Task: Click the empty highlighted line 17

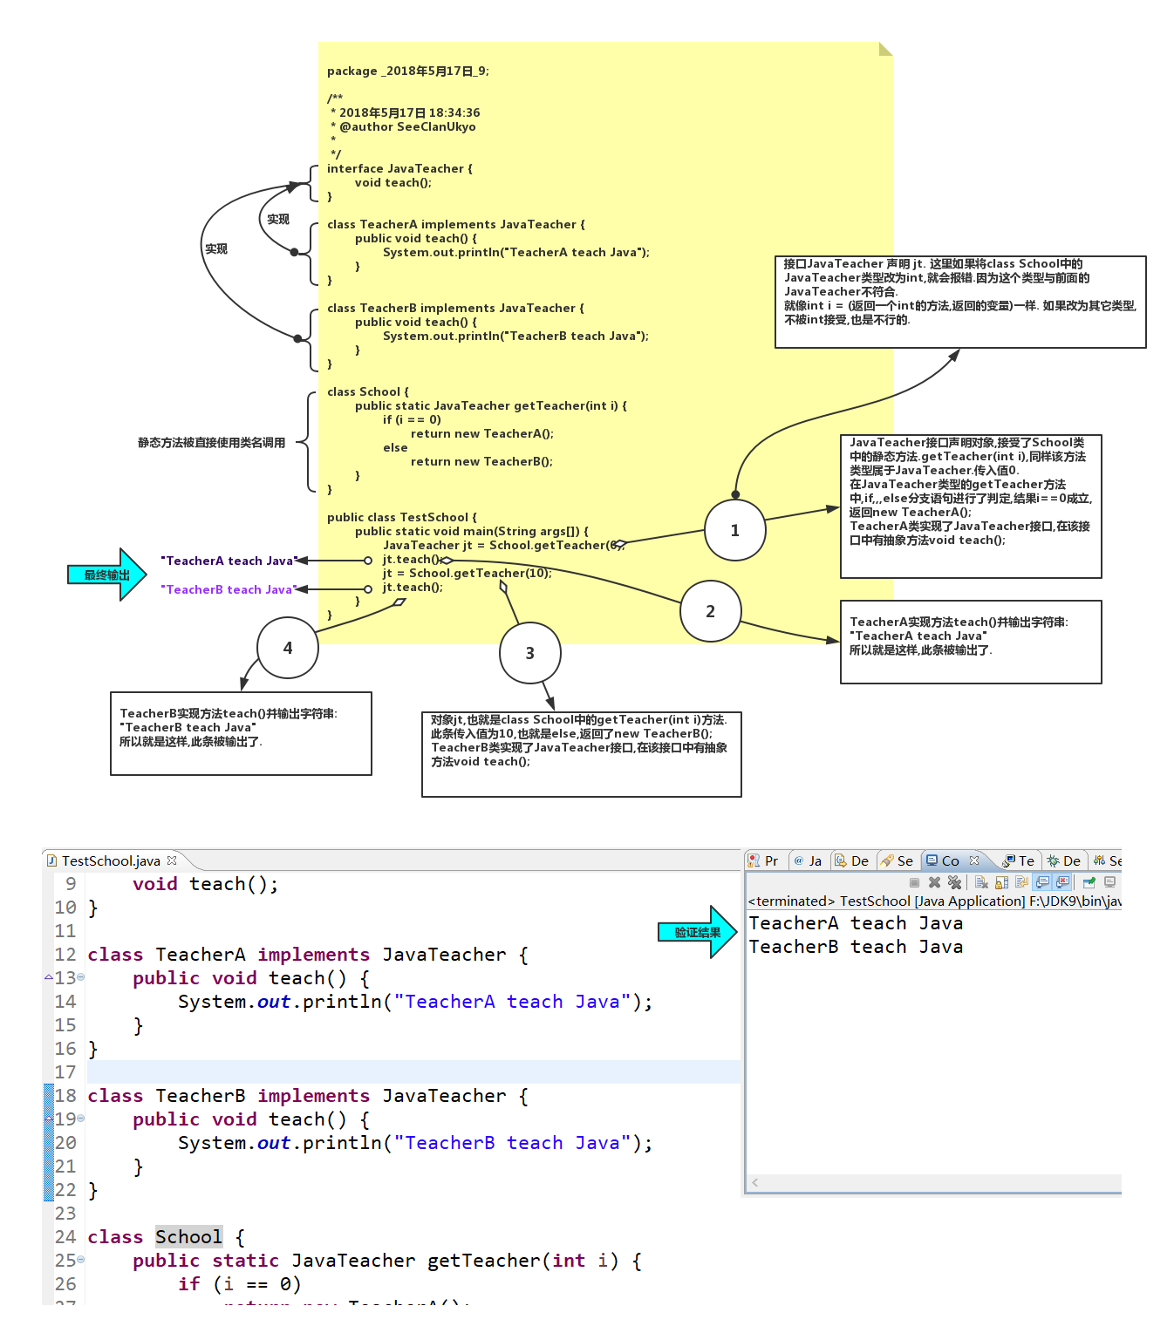Action: [413, 1072]
